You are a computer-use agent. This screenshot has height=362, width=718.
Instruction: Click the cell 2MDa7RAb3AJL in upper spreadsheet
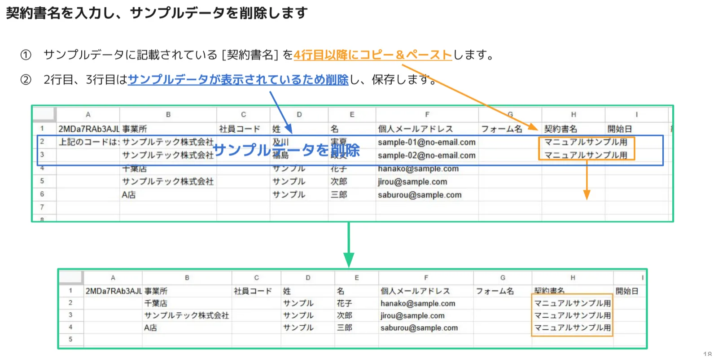coord(88,129)
